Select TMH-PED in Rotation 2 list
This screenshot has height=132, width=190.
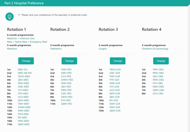tap(66, 70)
